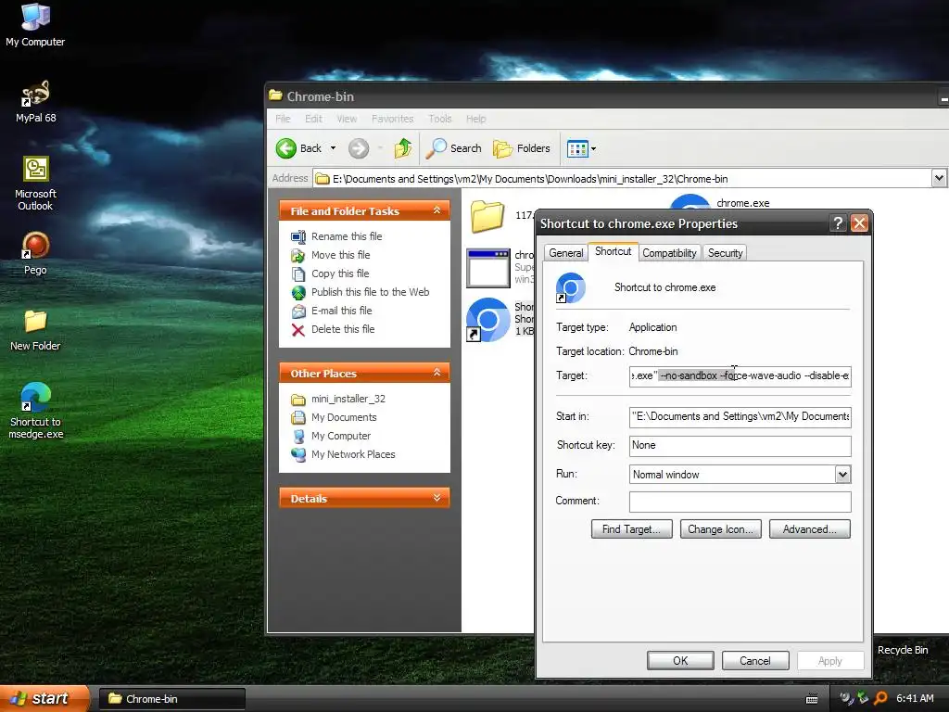949x712 pixels.
Task: Open the Tools menu
Action: [x=440, y=119]
